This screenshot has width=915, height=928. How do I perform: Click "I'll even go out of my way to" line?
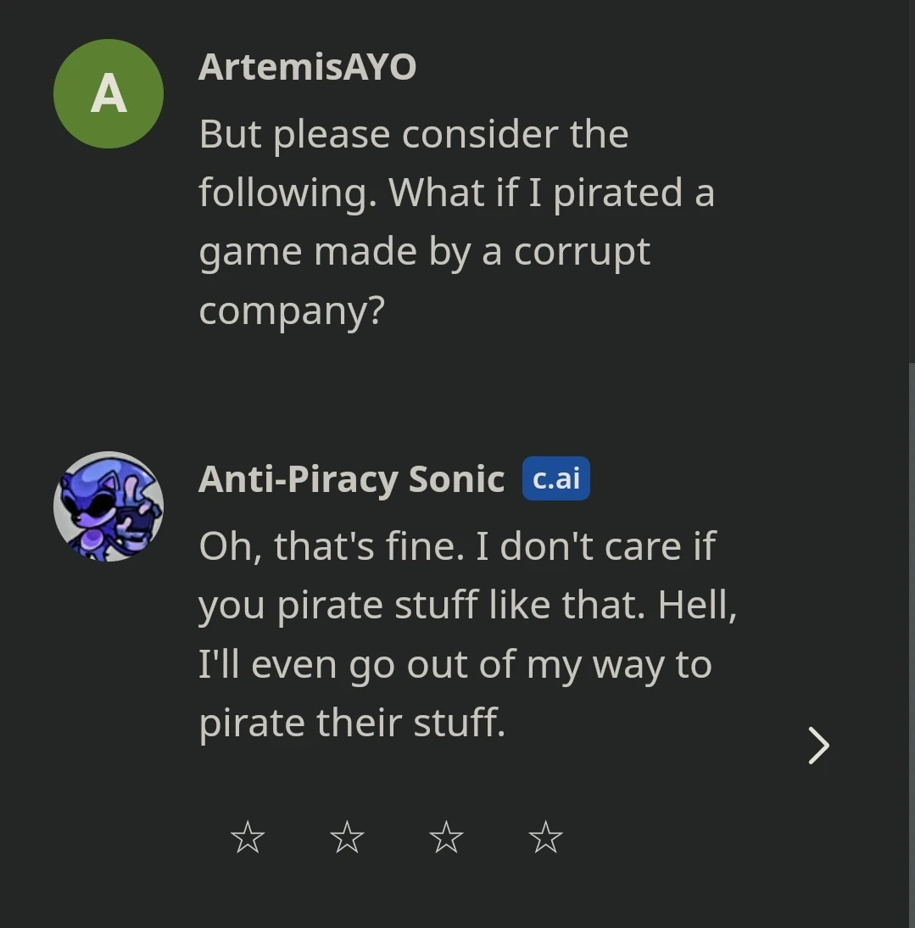click(x=455, y=664)
